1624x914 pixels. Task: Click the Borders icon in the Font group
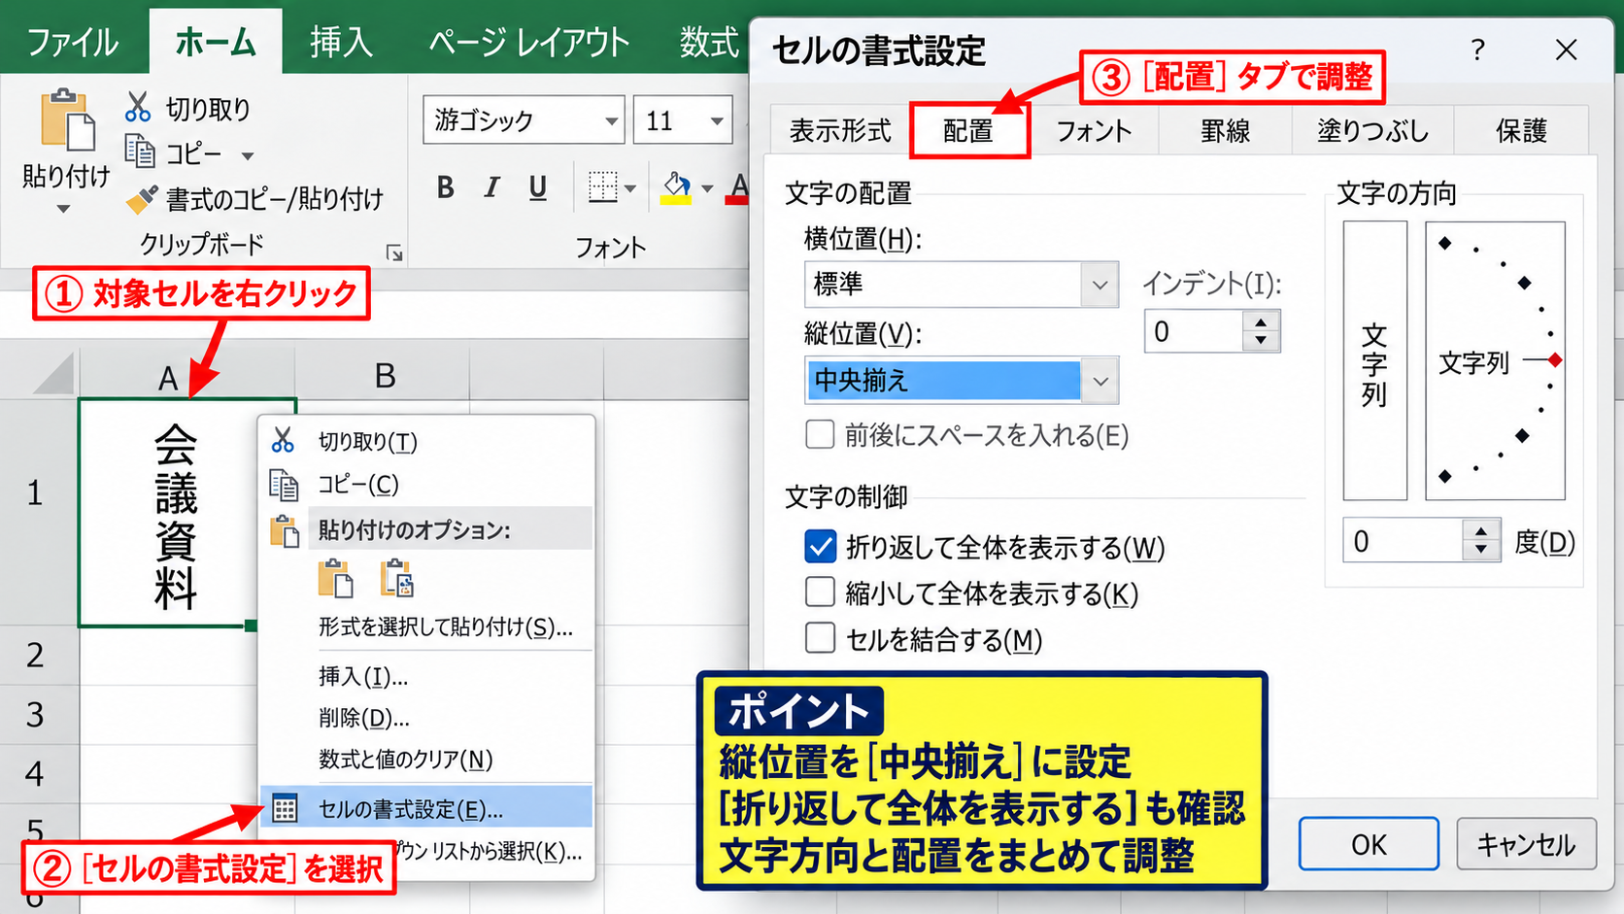coord(603,186)
